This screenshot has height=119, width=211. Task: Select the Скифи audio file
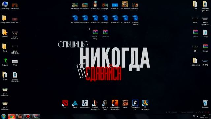point(205,34)
